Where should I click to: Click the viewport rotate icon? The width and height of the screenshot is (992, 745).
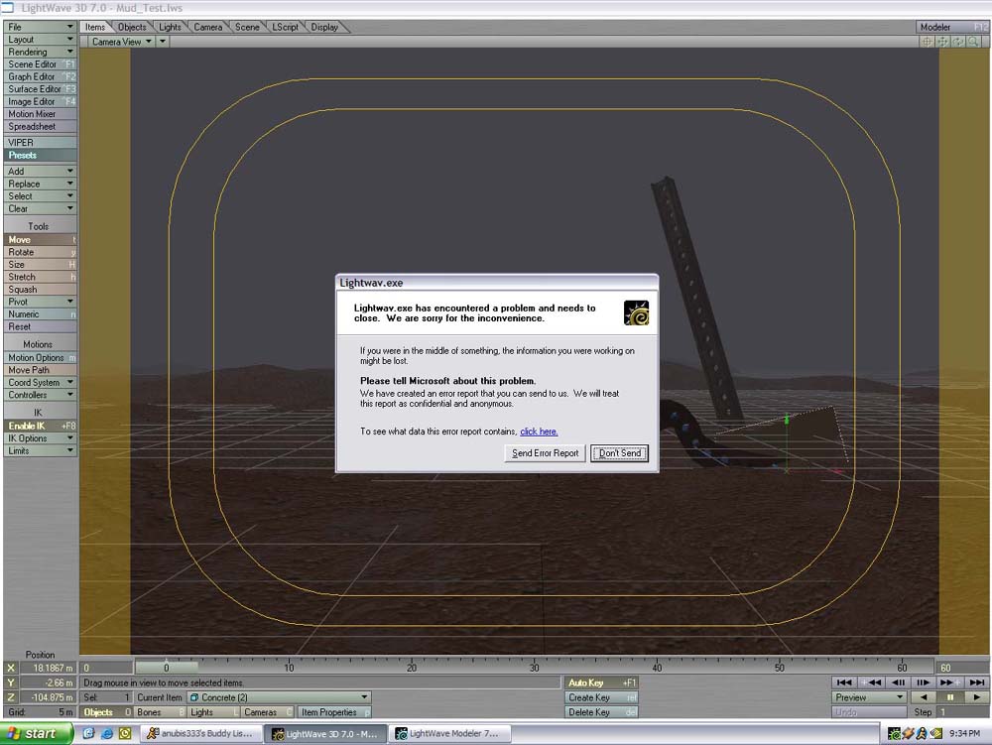958,42
